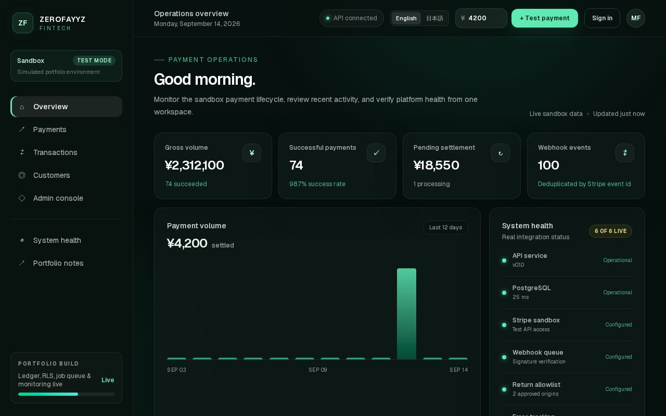Image resolution: width=666 pixels, height=416 pixels.
Task: Click the Stripe sandbox status dot
Action: [504, 325]
